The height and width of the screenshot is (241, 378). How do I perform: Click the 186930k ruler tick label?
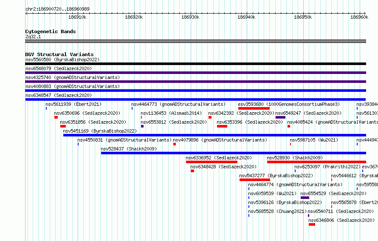[x=190, y=17]
